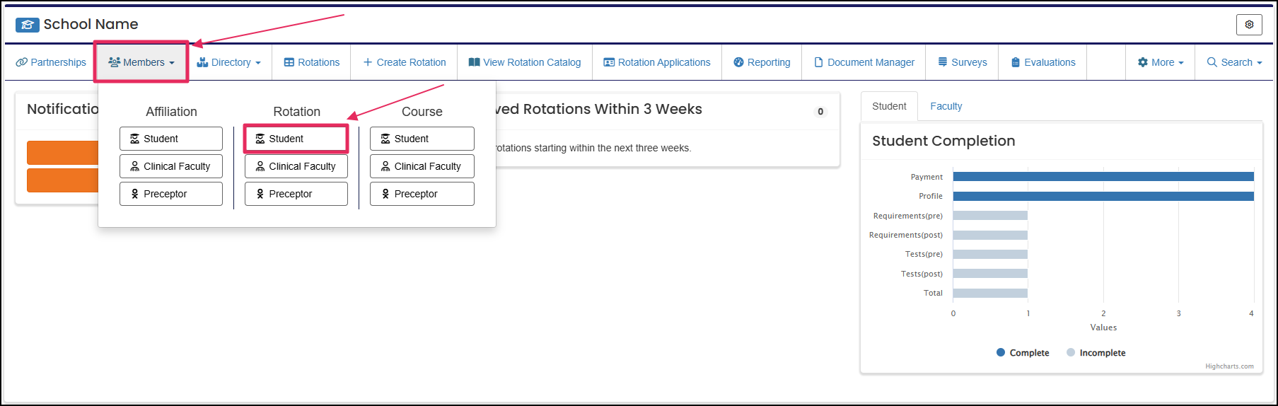Toggle the Incomplete legend series
This screenshot has width=1278, height=406.
tap(1096, 352)
